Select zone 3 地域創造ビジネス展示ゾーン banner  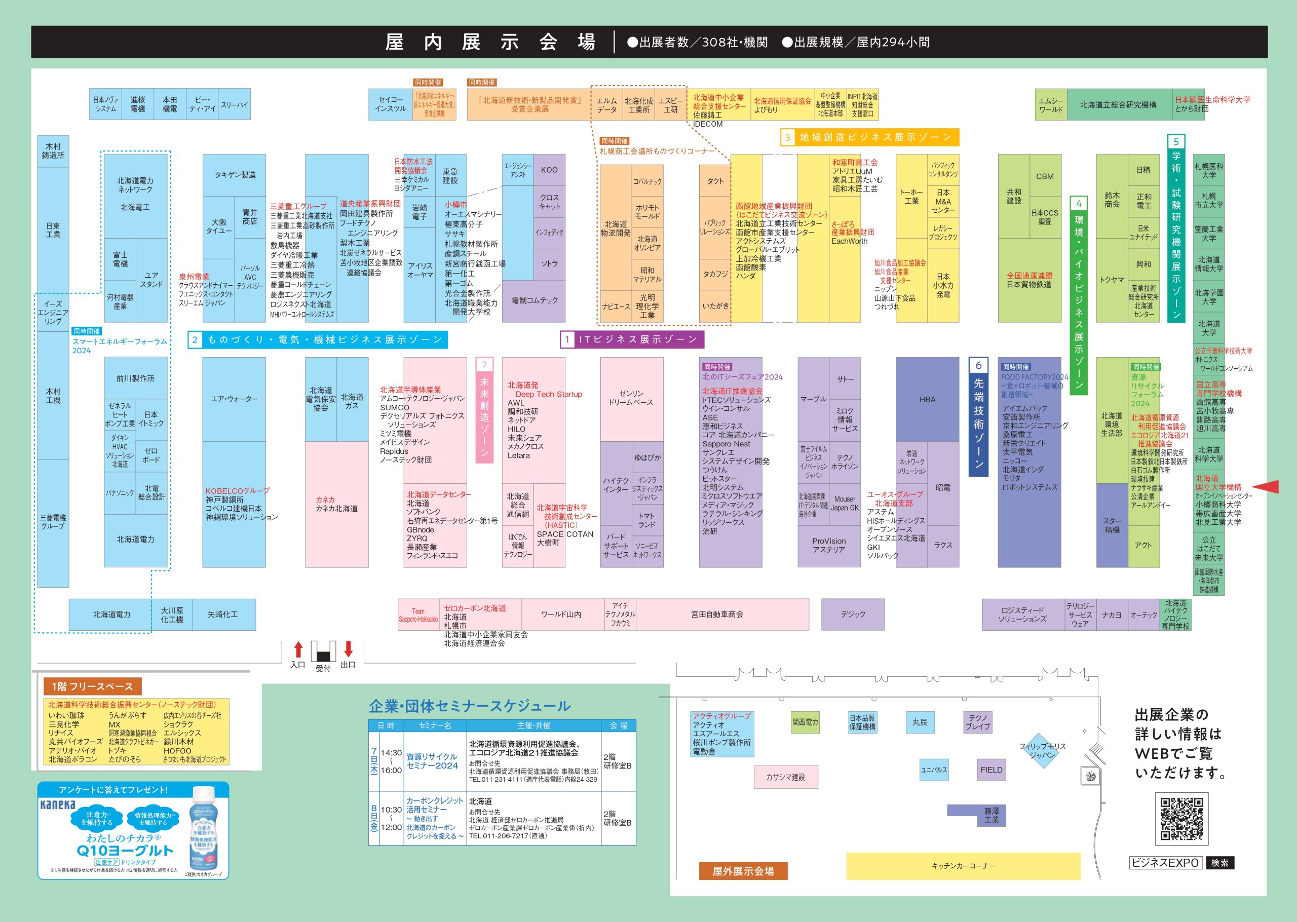click(x=869, y=137)
